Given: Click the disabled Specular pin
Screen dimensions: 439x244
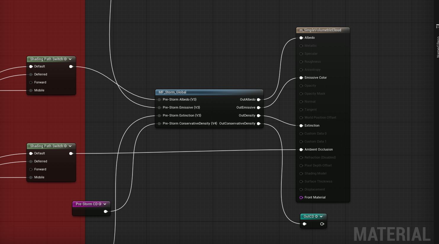Looking at the screenshot, I should tap(301, 54).
